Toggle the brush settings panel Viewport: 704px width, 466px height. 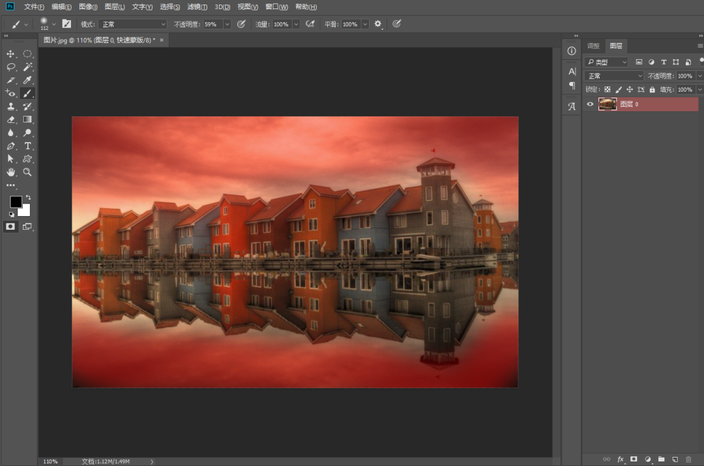point(66,24)
